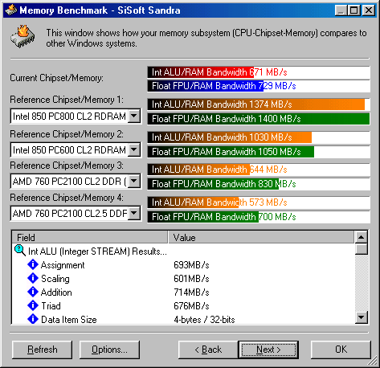This screenshot has height=368, width=380.
Task: Select the Assignment row text
Action: click(63, 265)
